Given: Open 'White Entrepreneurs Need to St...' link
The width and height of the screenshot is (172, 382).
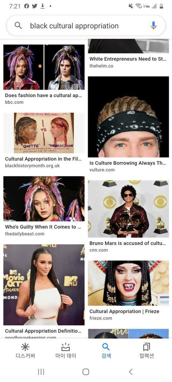Looking at the screenshot, I should (x=128, y=59).
